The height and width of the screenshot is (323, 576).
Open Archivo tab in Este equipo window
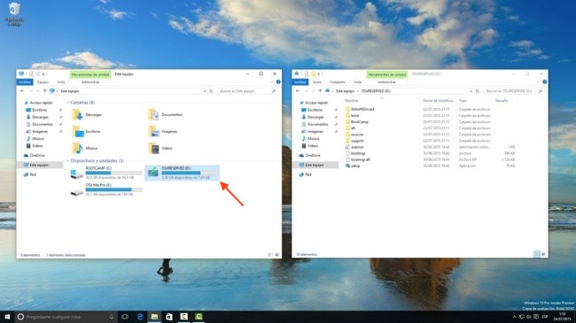25,81
